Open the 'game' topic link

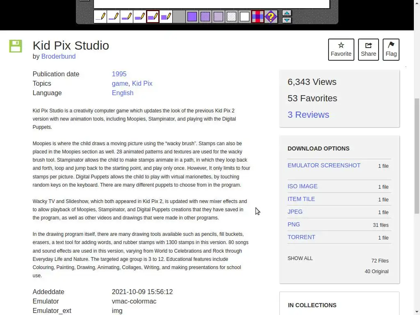pyautogui.click(x=120, y=83)
